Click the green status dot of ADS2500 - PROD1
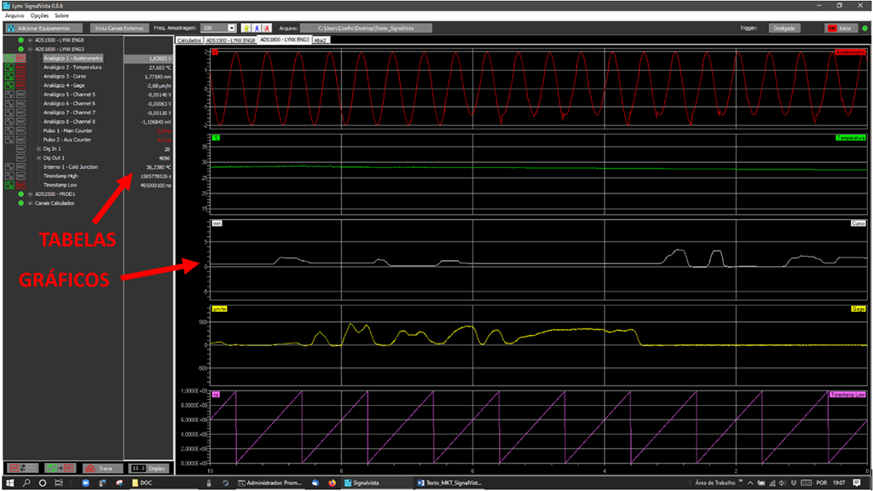873x491 pixels. [x=20, y=194]
